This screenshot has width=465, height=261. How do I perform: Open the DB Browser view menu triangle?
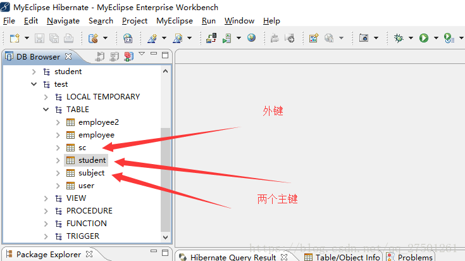(142, 54)
